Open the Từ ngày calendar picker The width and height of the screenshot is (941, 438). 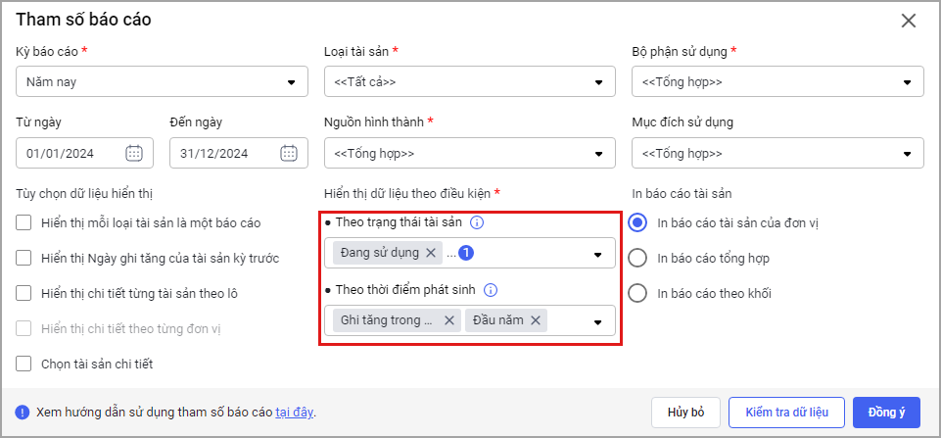(x=135, y=153)
